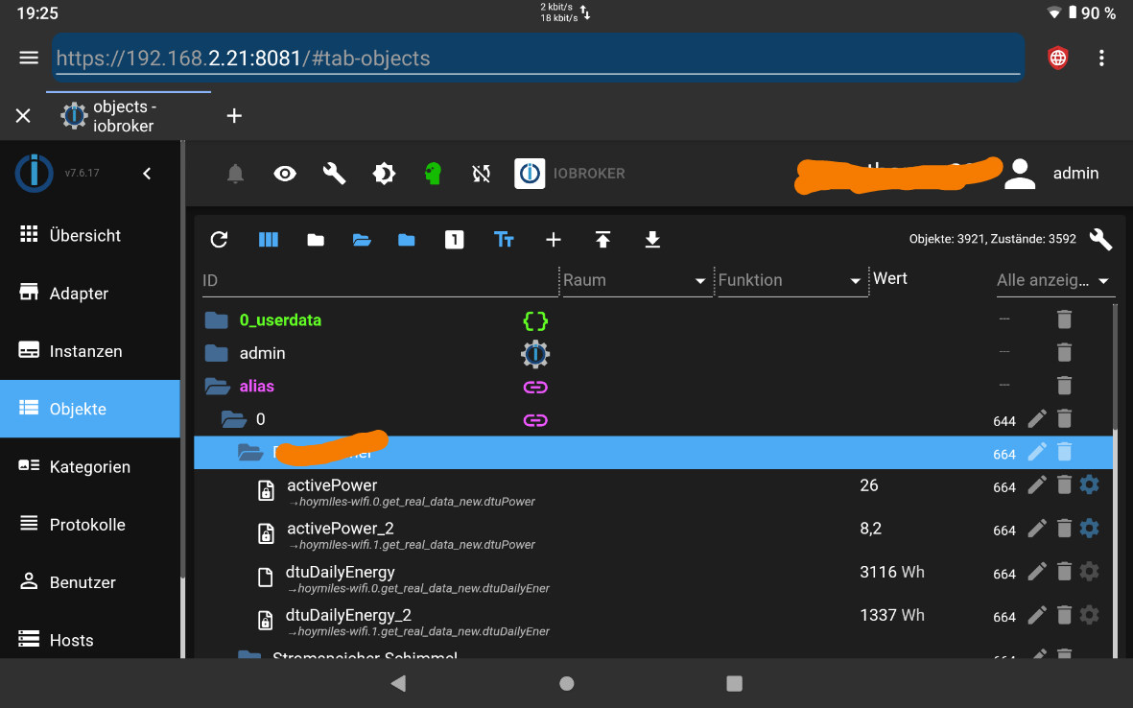
Task: Toggle the eye visibility icon in header
Action: point(285,174)
